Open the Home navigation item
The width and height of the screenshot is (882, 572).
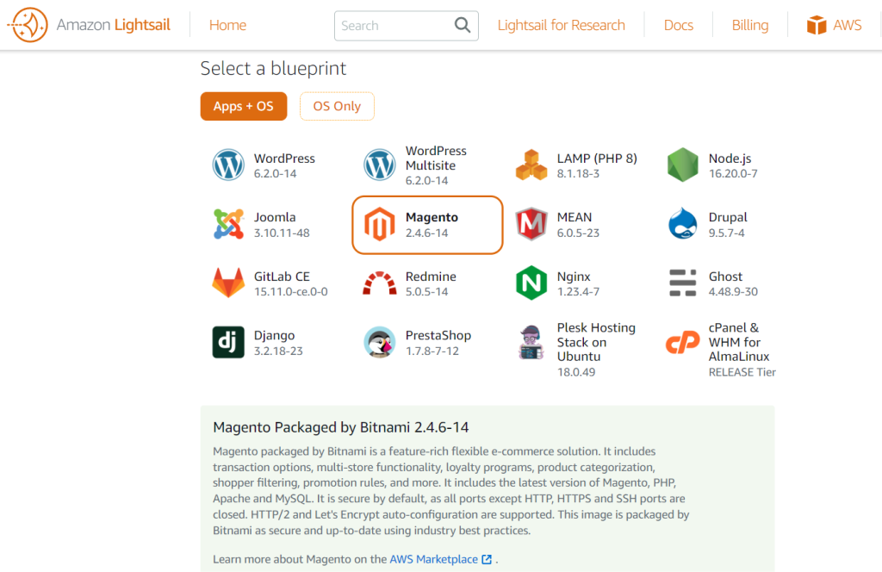(x=227, y=25)
